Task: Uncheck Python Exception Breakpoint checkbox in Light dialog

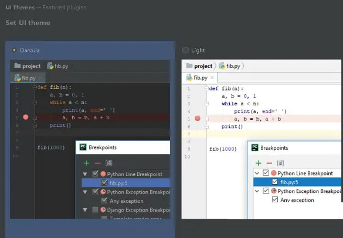Action: (x=266, y=191)
